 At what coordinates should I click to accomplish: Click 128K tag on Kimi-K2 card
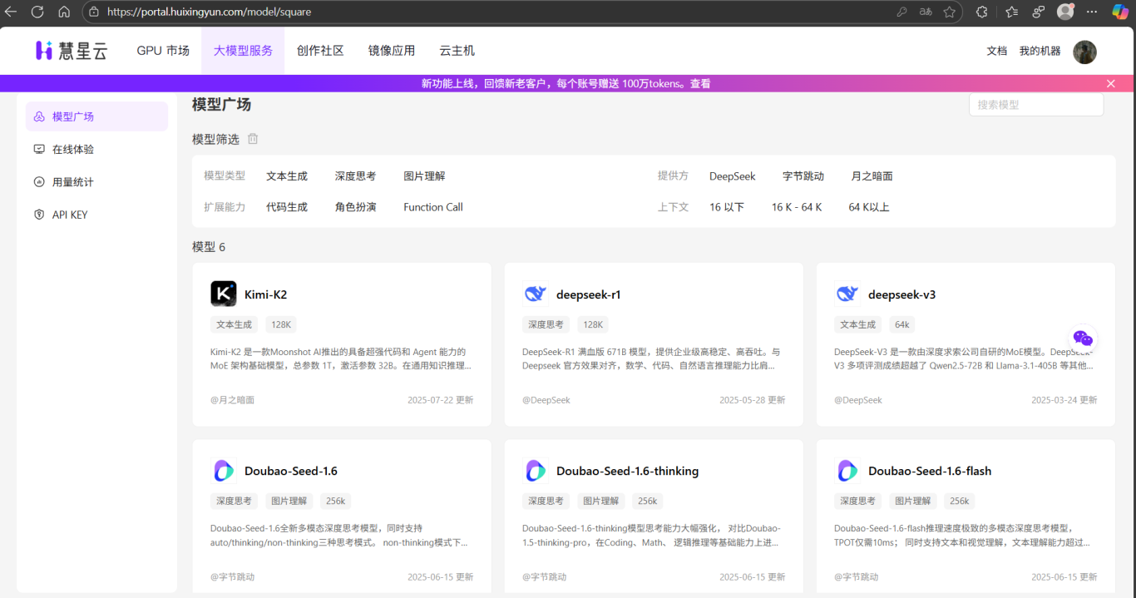pos(281,324)
